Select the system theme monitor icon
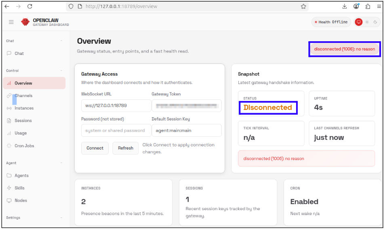This screenshot has width=385, height=230. [358, 22]
